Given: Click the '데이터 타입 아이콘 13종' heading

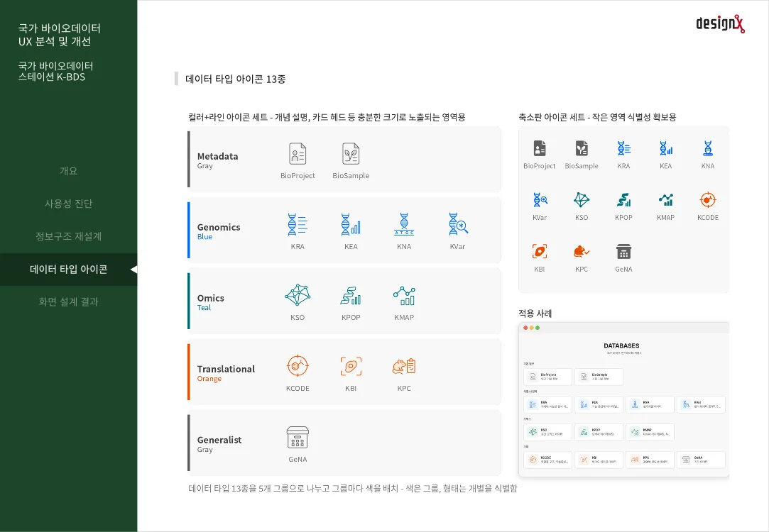Looking at the screenshot, I should click(236, 79).
